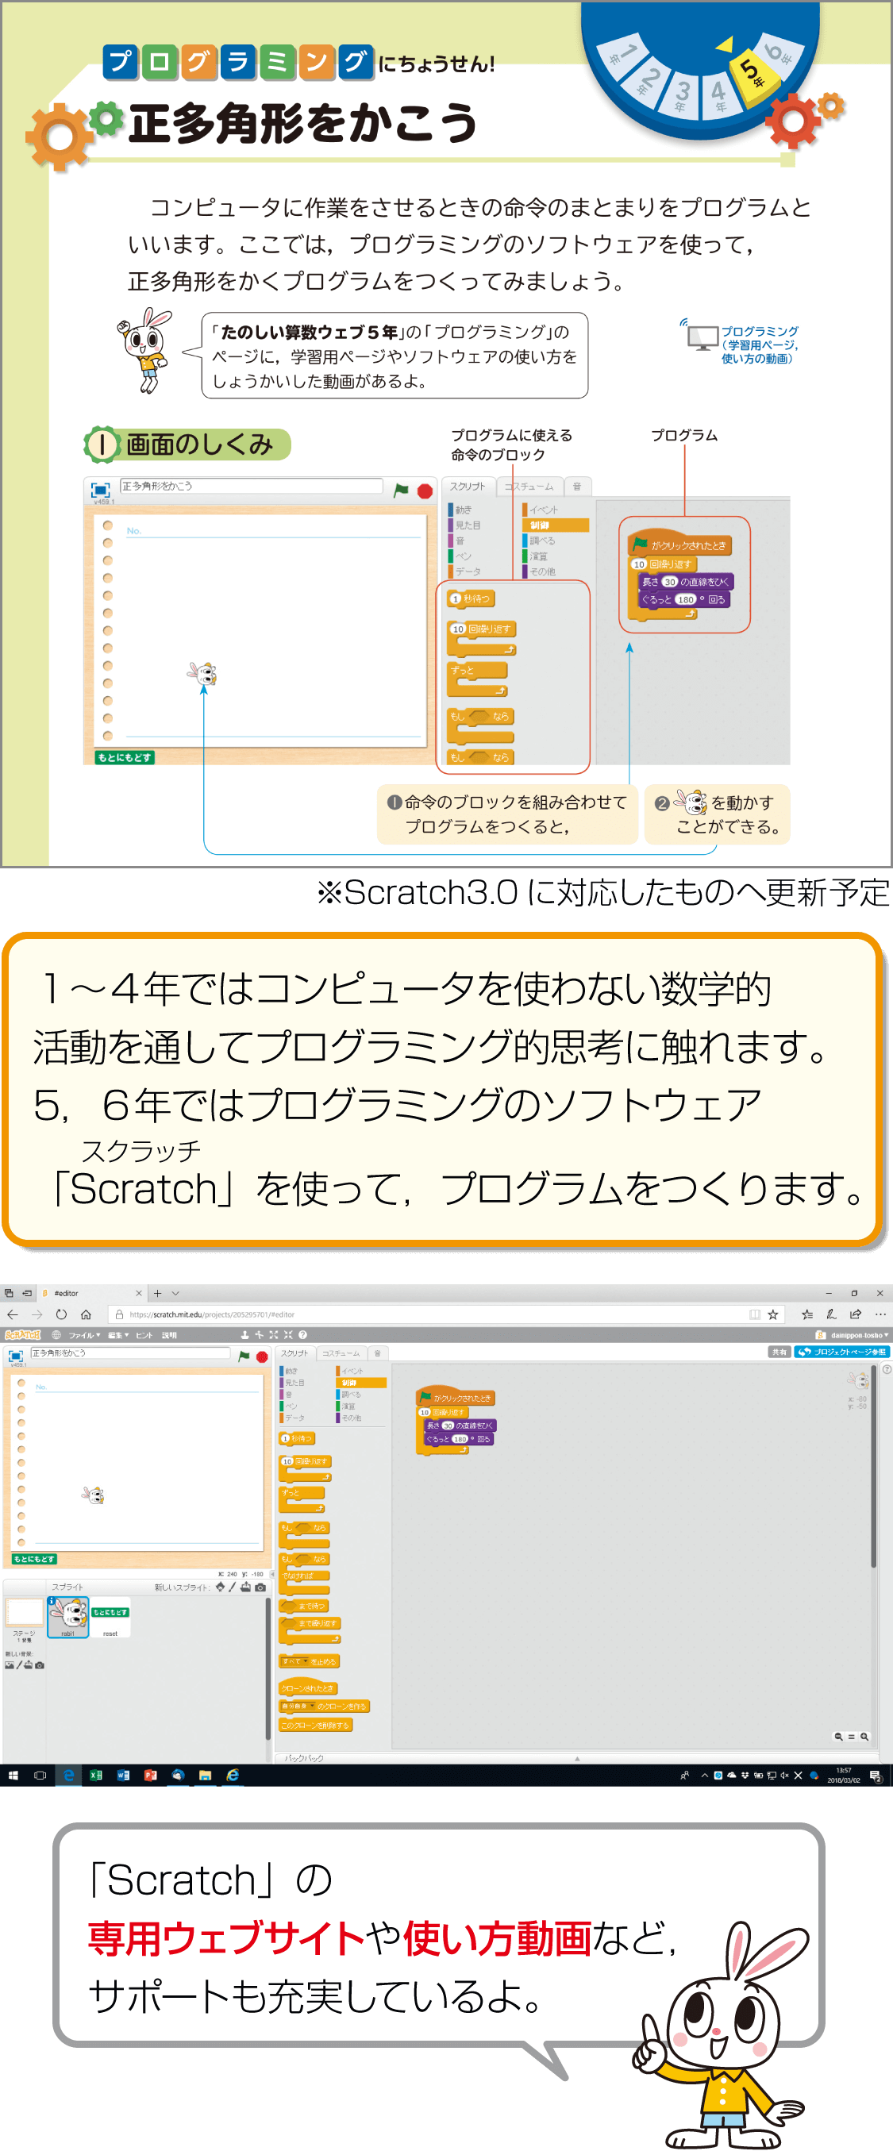Image resolution: width=893 pixels, height=2151 pixels.
Task: Click the browser refresh icon
Action: coord(61,1314)
